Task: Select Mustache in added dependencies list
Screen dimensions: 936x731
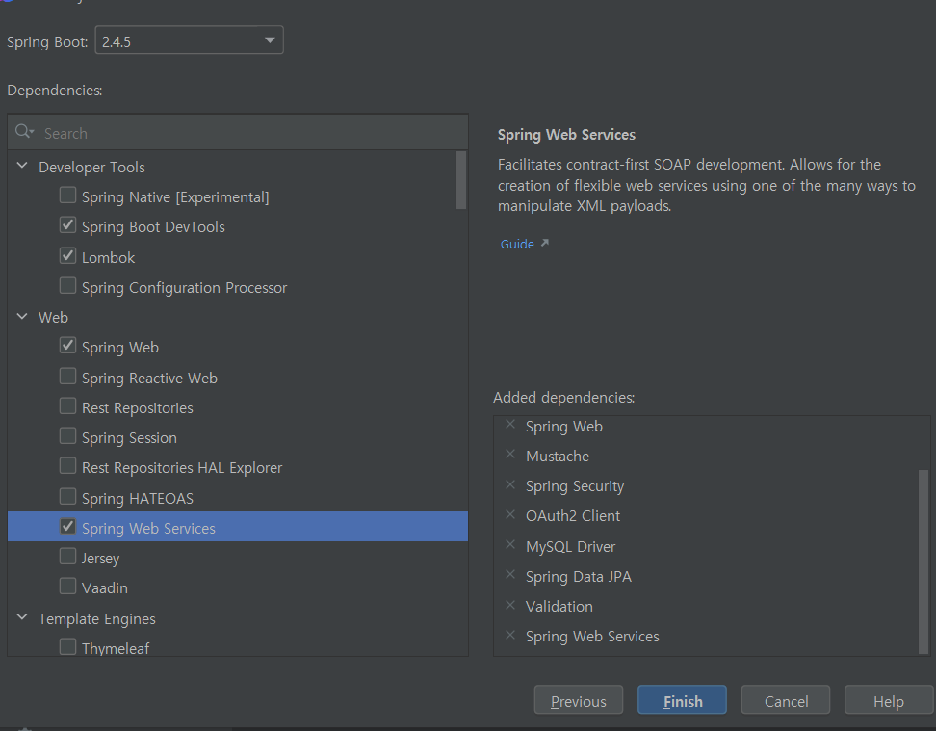Action: point(558,457)
